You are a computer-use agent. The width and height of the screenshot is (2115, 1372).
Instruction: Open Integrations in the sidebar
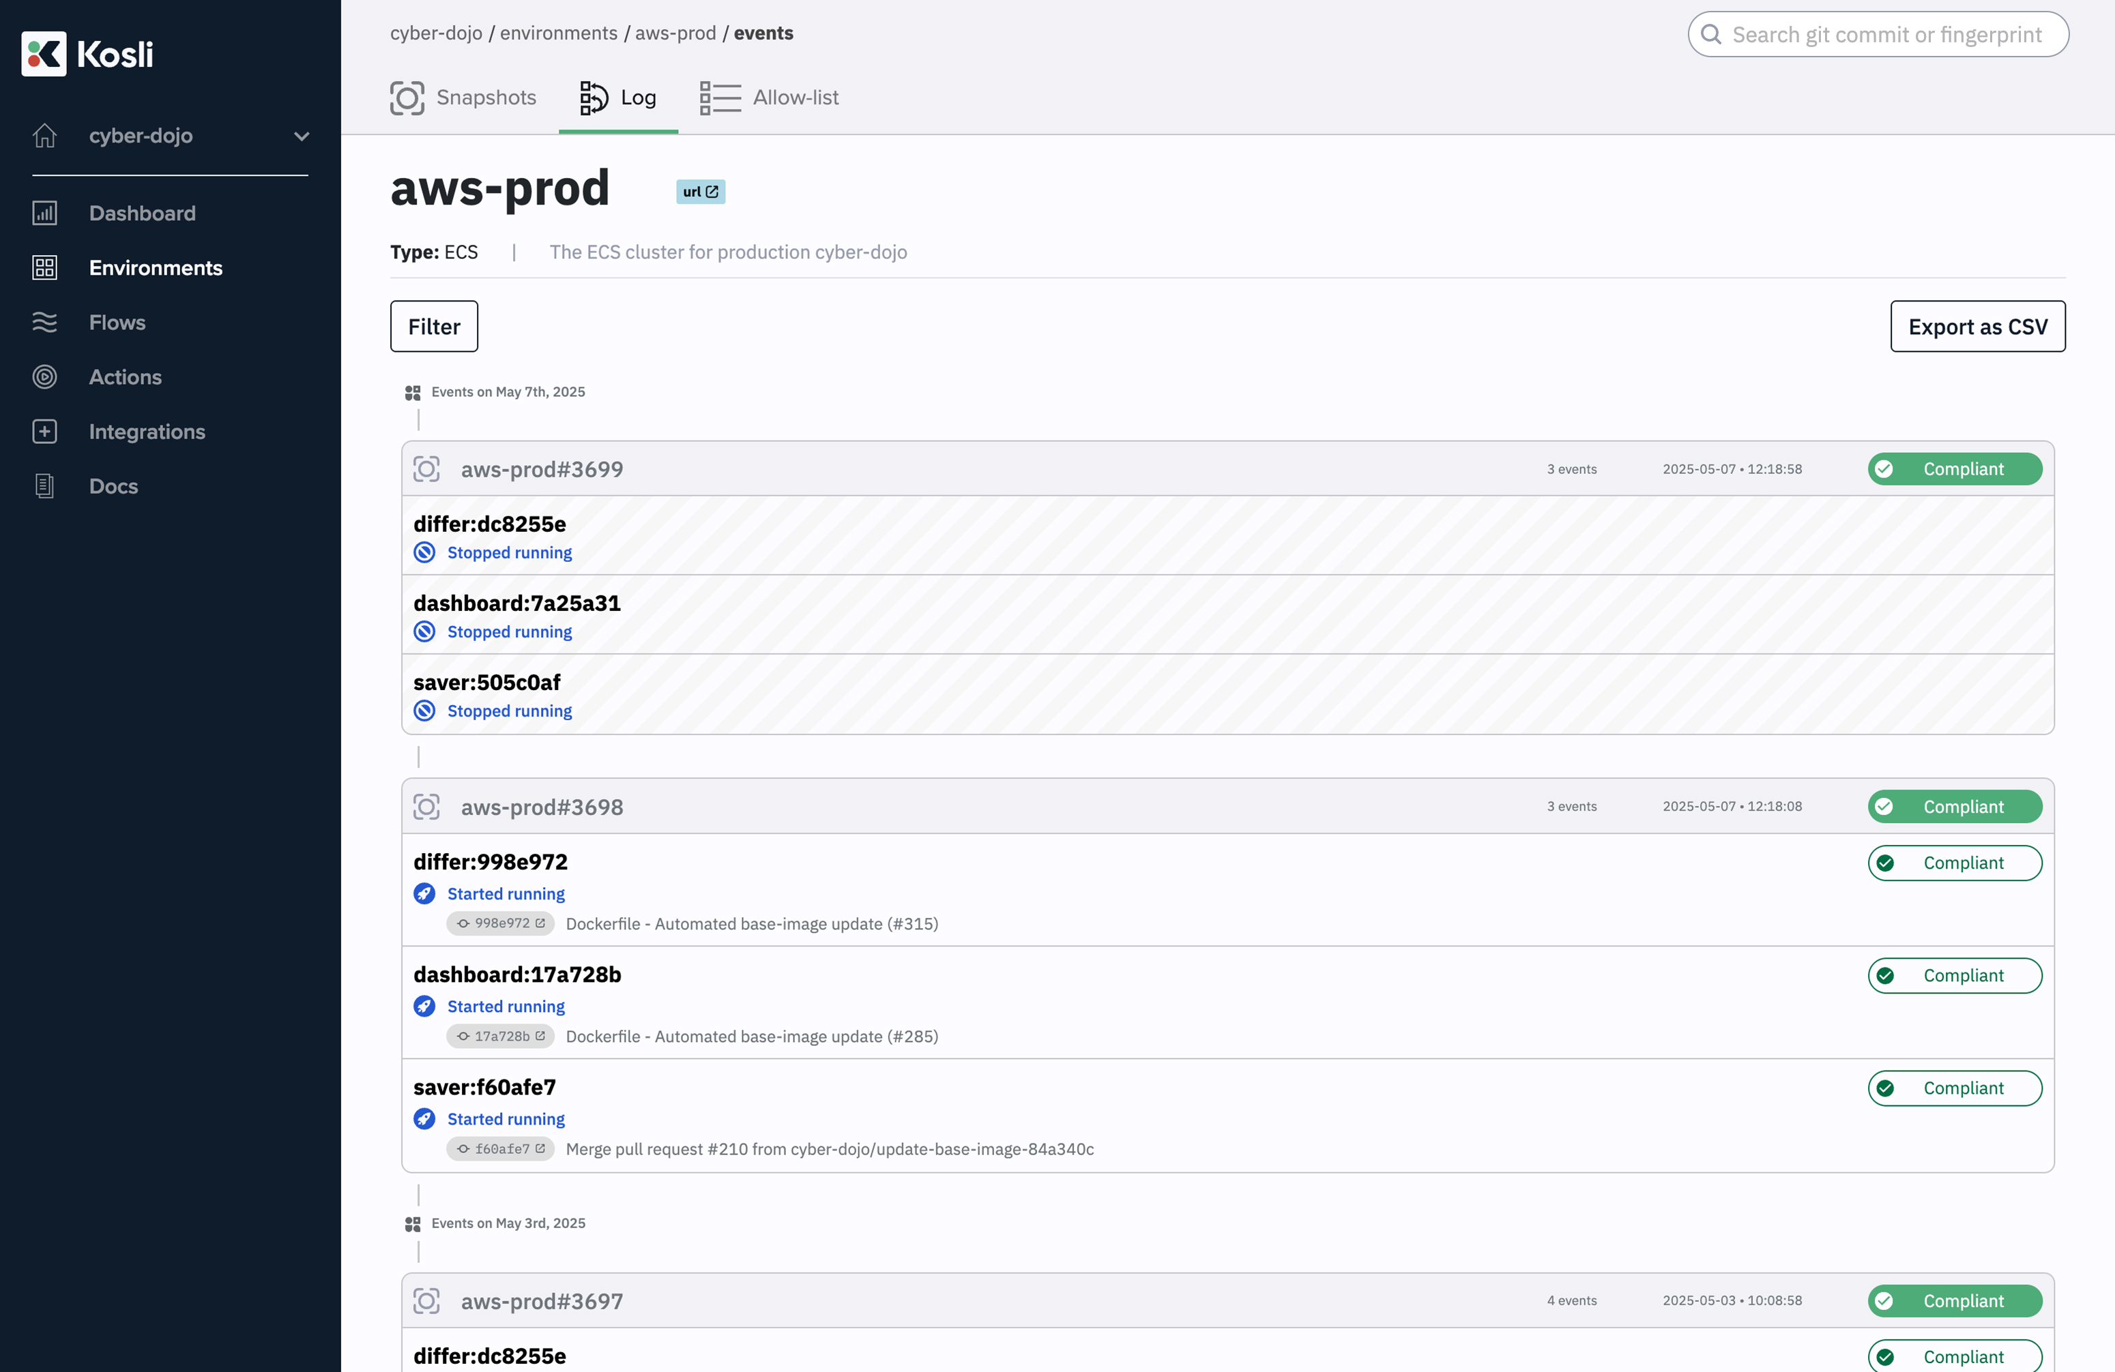pos(147,432)
